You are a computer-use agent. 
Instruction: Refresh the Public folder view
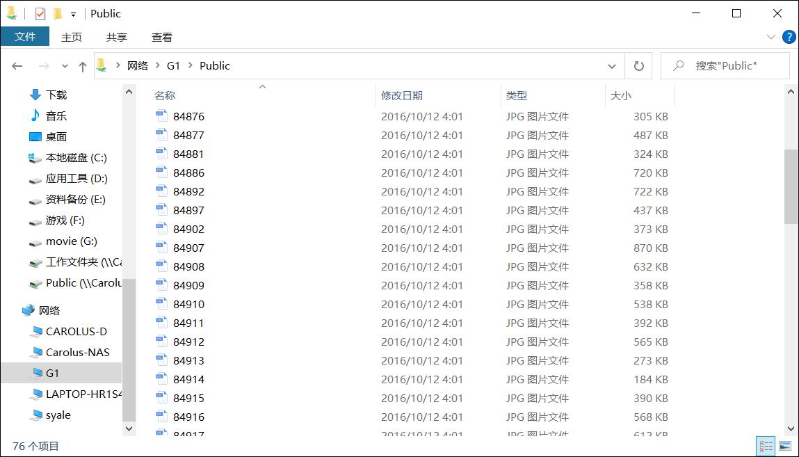(x=638, y=66)
